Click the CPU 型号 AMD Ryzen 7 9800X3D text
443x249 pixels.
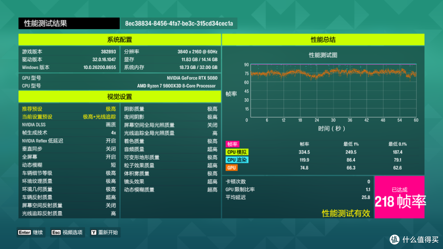pos(176,86)
